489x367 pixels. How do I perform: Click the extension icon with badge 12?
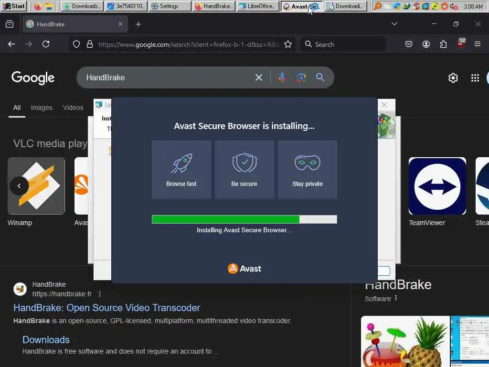click(x=461, y=43)
